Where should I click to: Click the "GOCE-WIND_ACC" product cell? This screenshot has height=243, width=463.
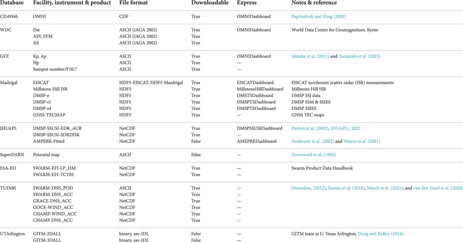(x=53, y=208)
